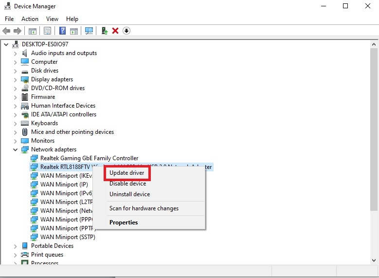Screen dimensions: 379x278
Task: Click the scrollbar down arrow
Action: tap(374, 260)
